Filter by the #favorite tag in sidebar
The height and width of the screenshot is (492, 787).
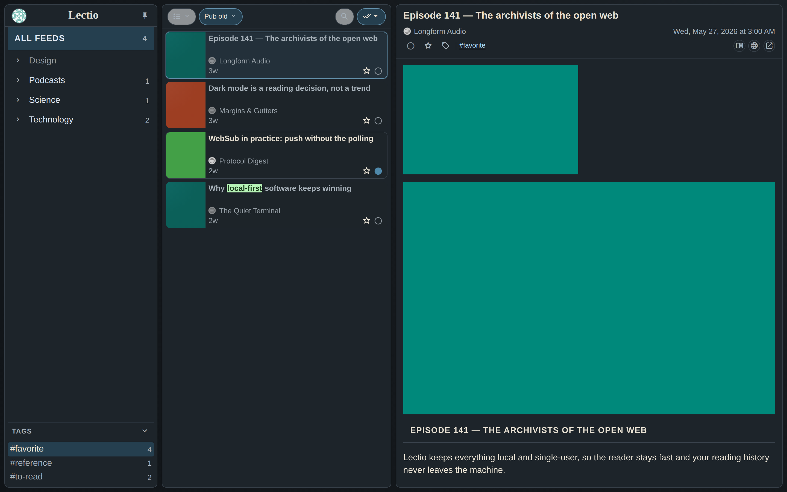click(81, 449)
